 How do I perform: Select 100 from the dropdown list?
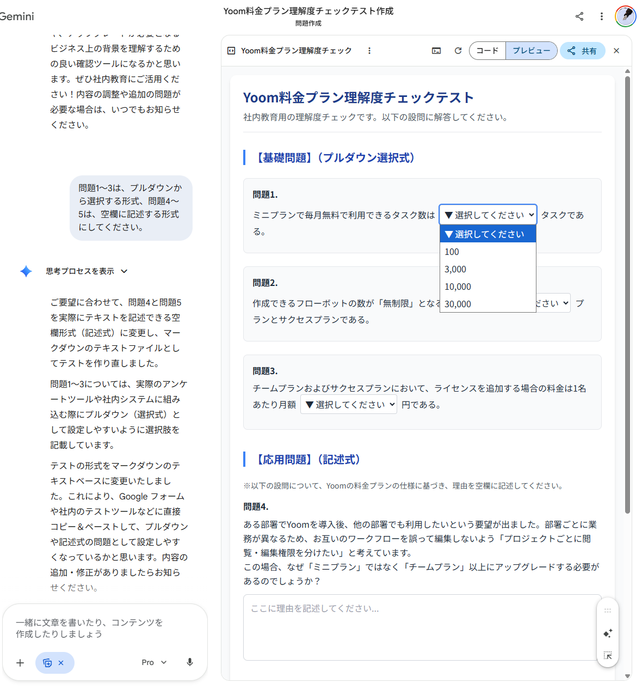(x=488, y=252)
